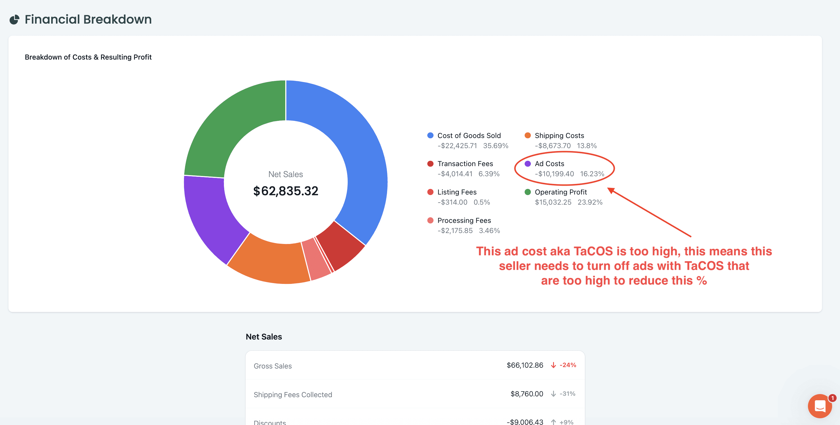Viewport: 840px width, 425px height.
Task: Click the -$10,199.40 ad costs amount
Action: pos(554,174)
